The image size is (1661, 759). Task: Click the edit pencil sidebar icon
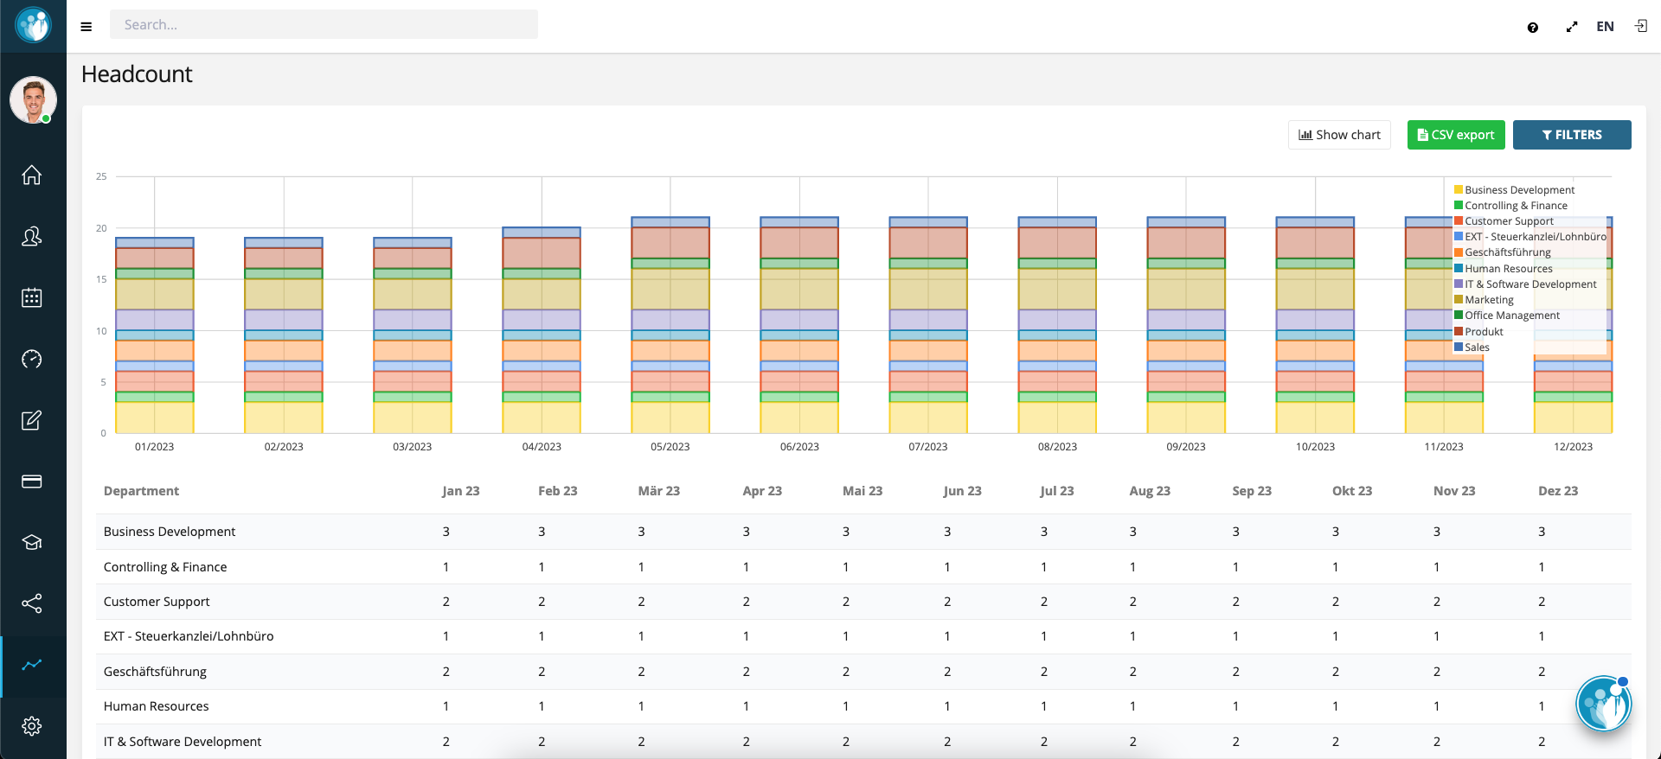click(32, 421)
